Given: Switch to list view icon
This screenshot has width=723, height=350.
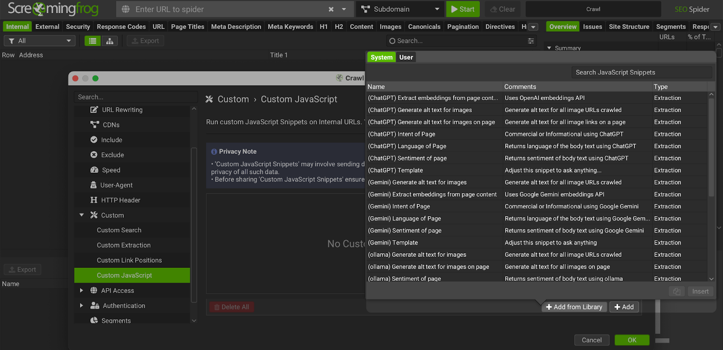Looking at the screenshot, I should tap(93, 41).
